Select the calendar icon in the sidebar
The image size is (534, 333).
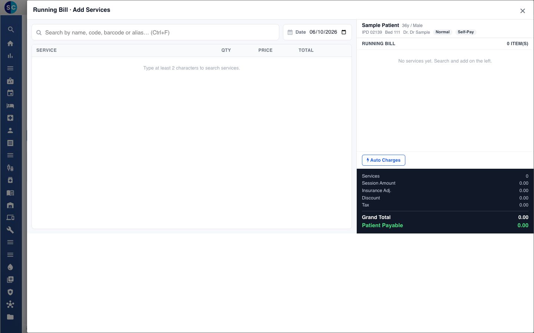tap(10, 93)
